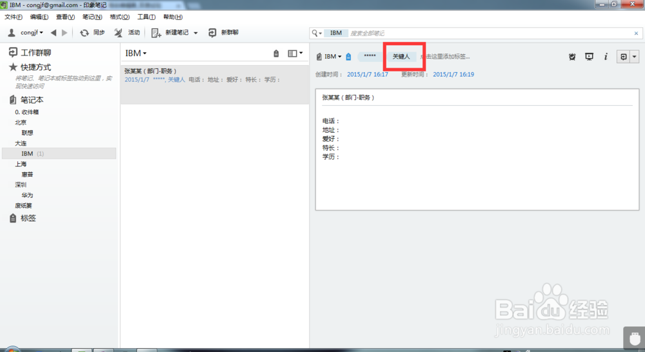645x352 pixels.
Task: Start presentation mode with the screen icon
Action: (589, 57)
